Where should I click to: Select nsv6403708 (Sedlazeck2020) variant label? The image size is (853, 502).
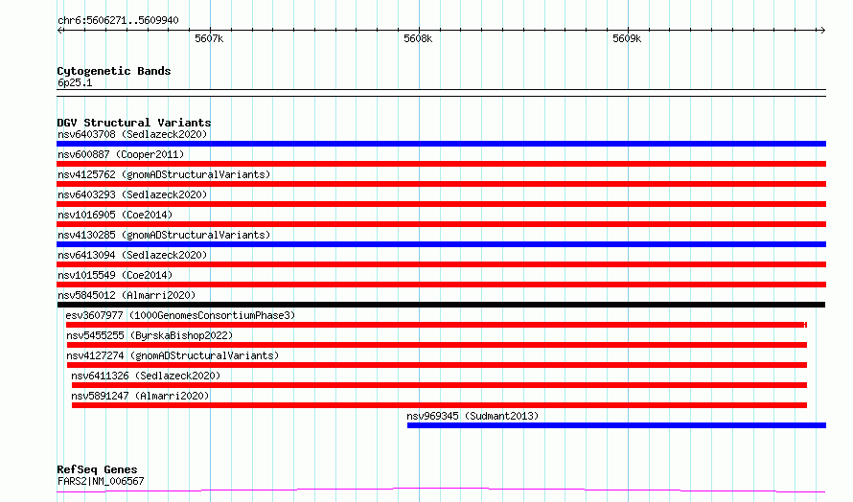point(132,134)
